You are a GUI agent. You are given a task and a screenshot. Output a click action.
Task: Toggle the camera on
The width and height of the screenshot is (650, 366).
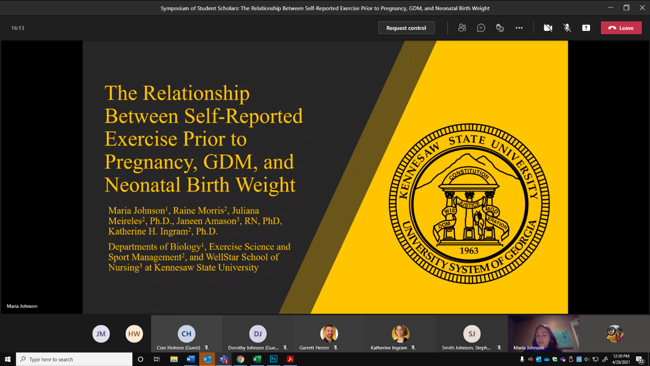[548, 28]
